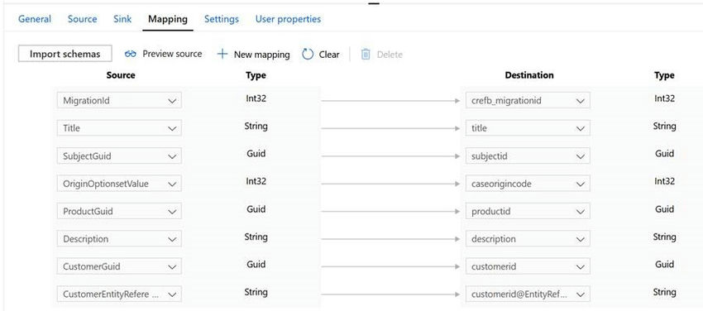Viewport: 703px width, 311px height.
Task: Open the Sink tab
Action: [x=122, y=19]
